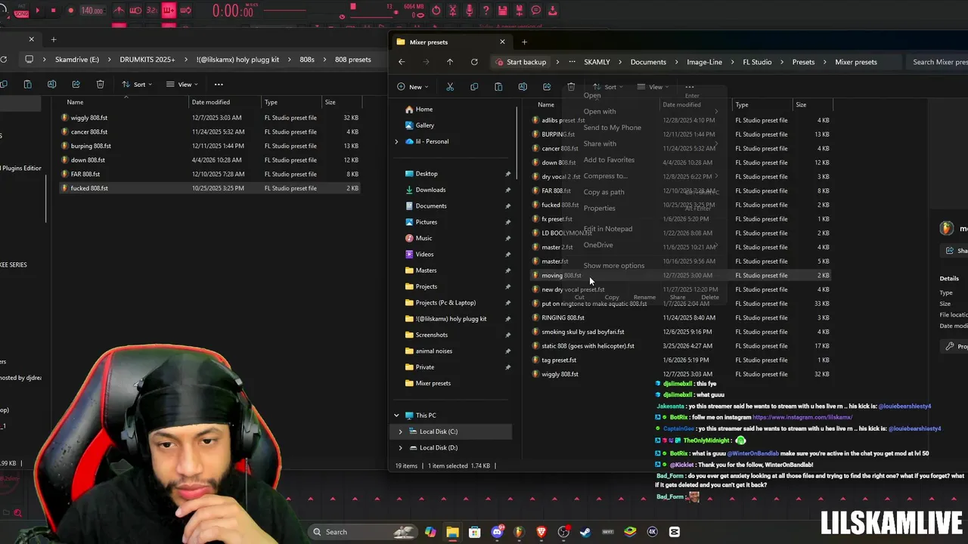Click the FL Studio save project icon
968x544 pixels.
(503, 11)
